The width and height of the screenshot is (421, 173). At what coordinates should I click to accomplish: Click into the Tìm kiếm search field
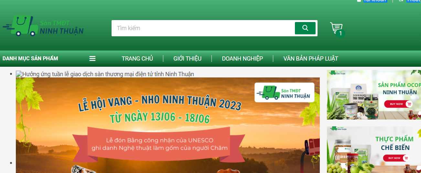click(203, 28)
